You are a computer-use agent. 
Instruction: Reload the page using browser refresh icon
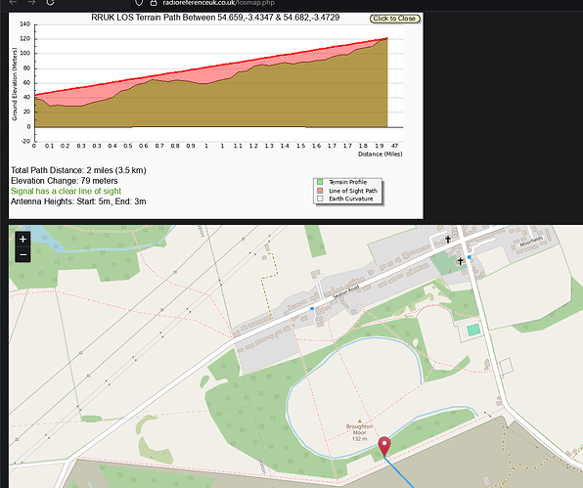(x=51, y=3)
